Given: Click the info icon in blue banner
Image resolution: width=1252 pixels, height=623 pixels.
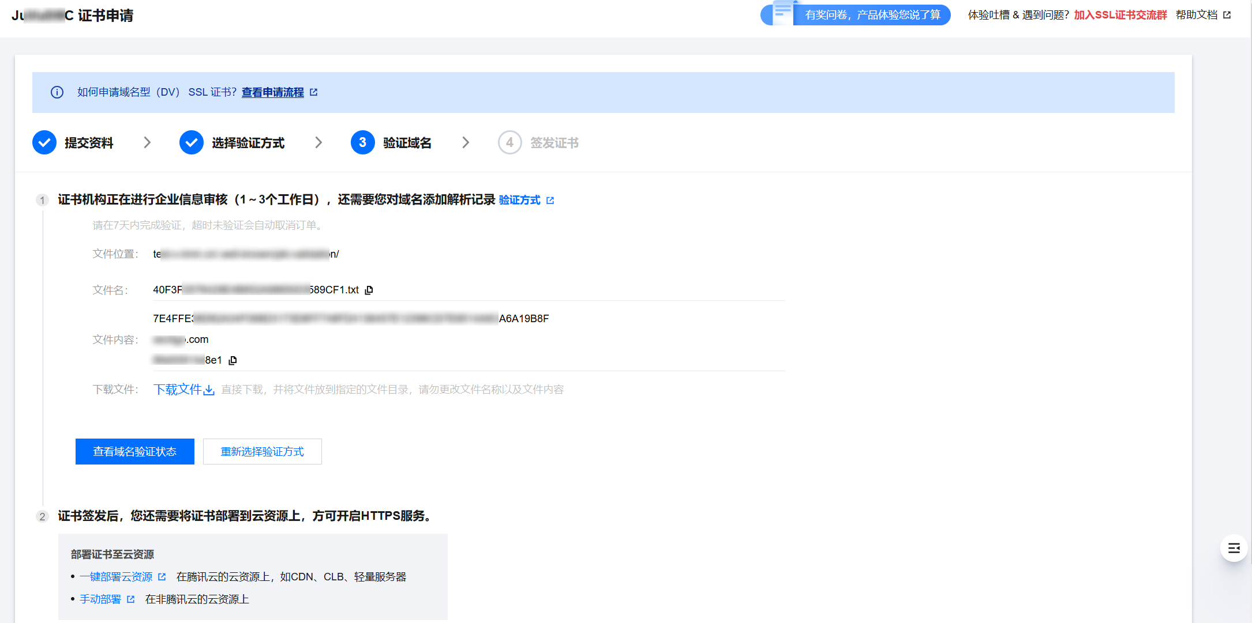Looking at the screenshot, I should click(57, 92).
